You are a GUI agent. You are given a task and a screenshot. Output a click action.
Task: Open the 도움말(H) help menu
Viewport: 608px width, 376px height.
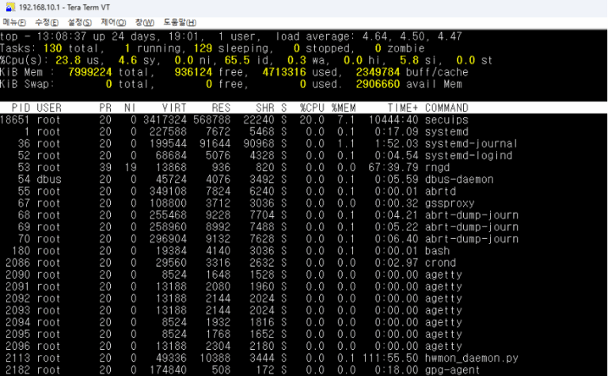tap(180, 22)
